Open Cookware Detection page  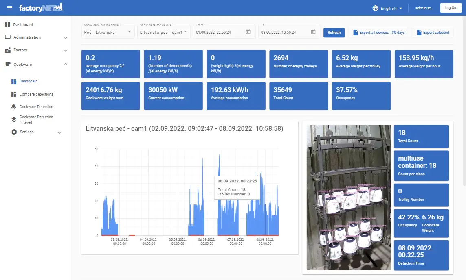(36, 107)
